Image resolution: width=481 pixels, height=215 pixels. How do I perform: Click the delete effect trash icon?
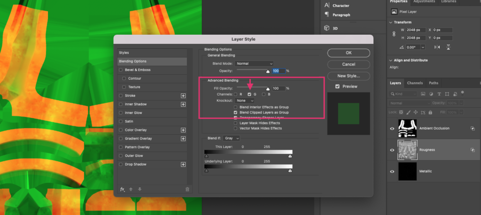coord(187,189)
